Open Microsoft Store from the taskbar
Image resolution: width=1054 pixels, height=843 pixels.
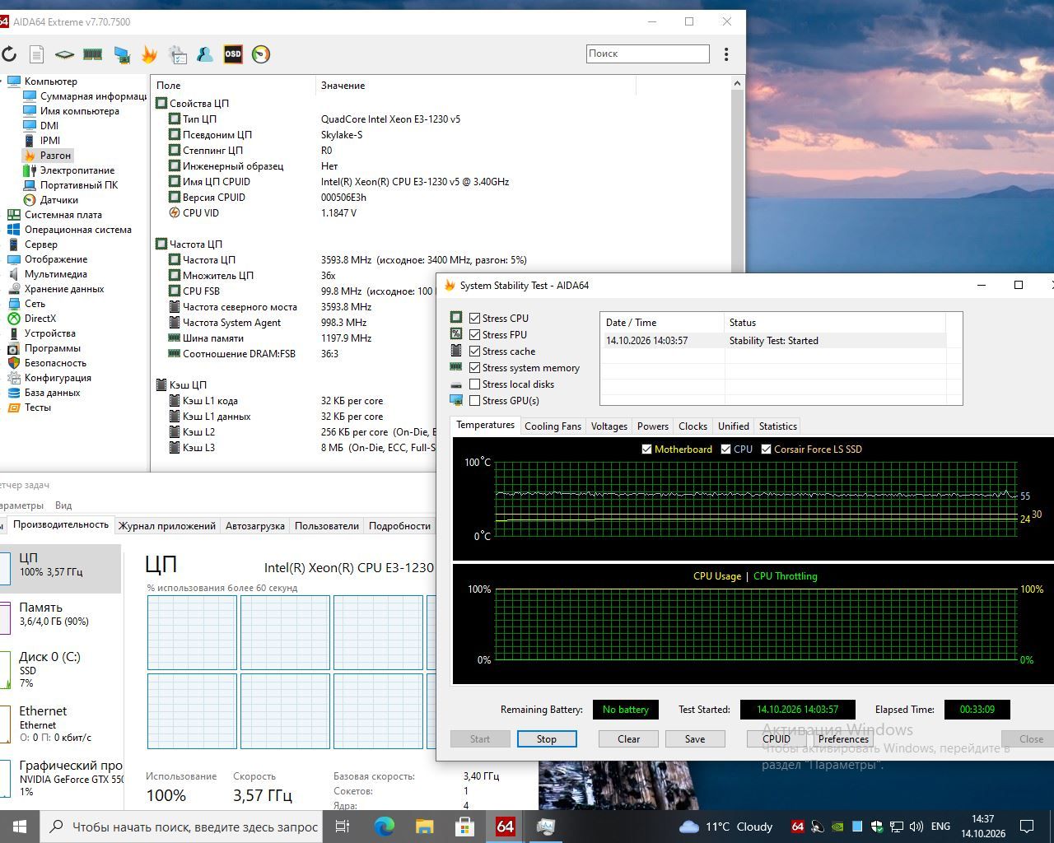(465, 827)
